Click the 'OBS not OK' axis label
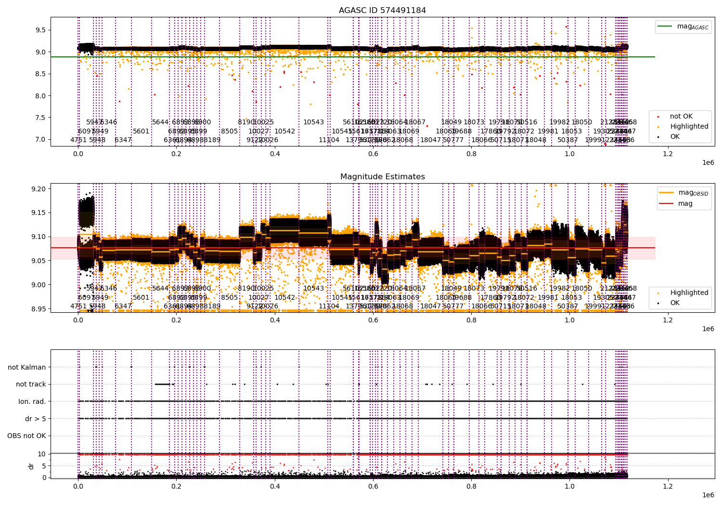 tap(27, 436)
